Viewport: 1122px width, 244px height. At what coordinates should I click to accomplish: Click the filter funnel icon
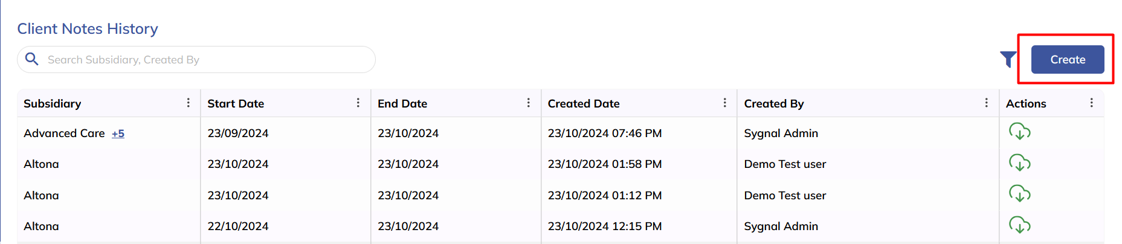coord(1008,59)
